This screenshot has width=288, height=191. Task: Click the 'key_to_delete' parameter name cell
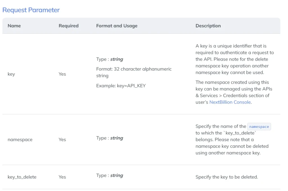point(22,177)
